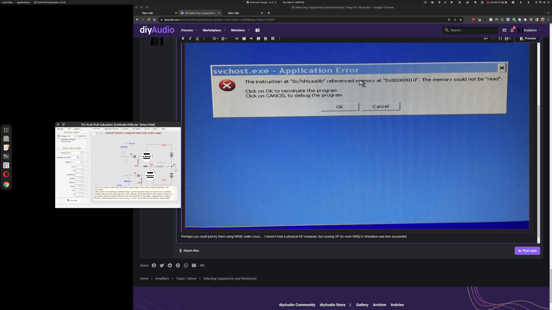Open the smilies picker in the editor

point(244,38)
